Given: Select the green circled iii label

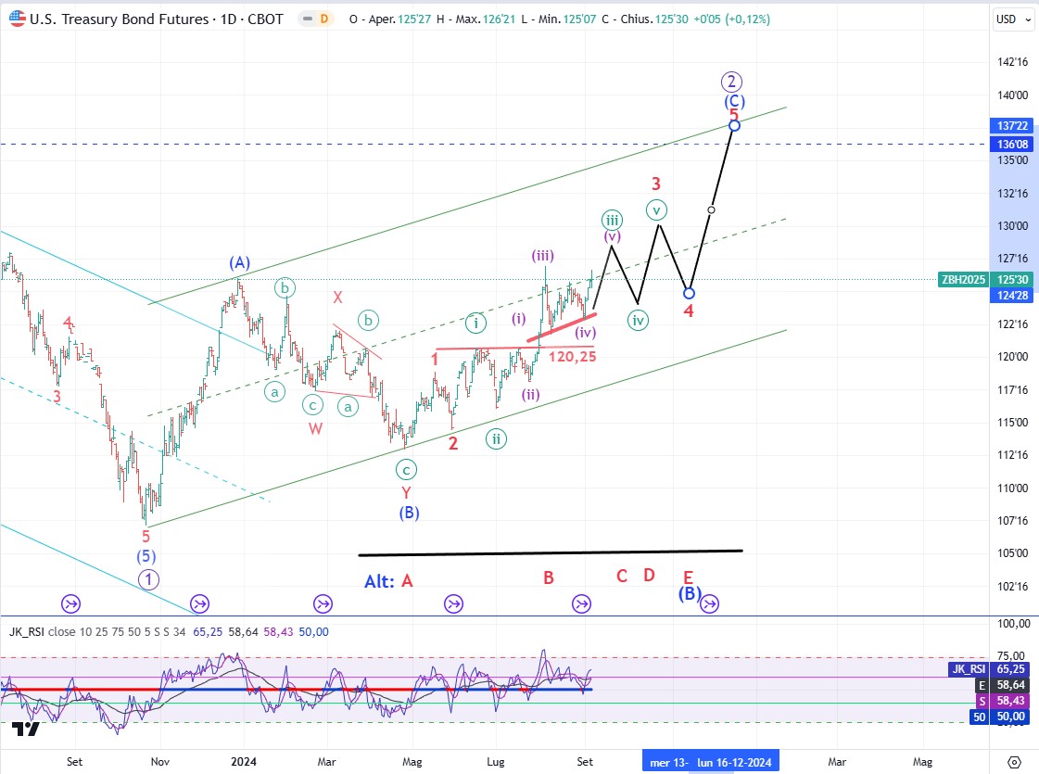Looking at the screenshot, I should click(612, 220).
